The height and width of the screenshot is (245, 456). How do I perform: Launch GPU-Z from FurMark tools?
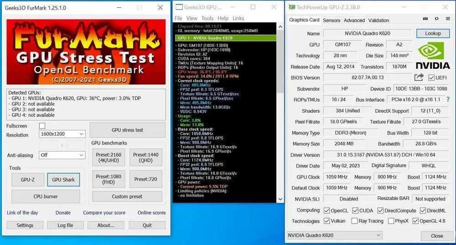point(28,180)
